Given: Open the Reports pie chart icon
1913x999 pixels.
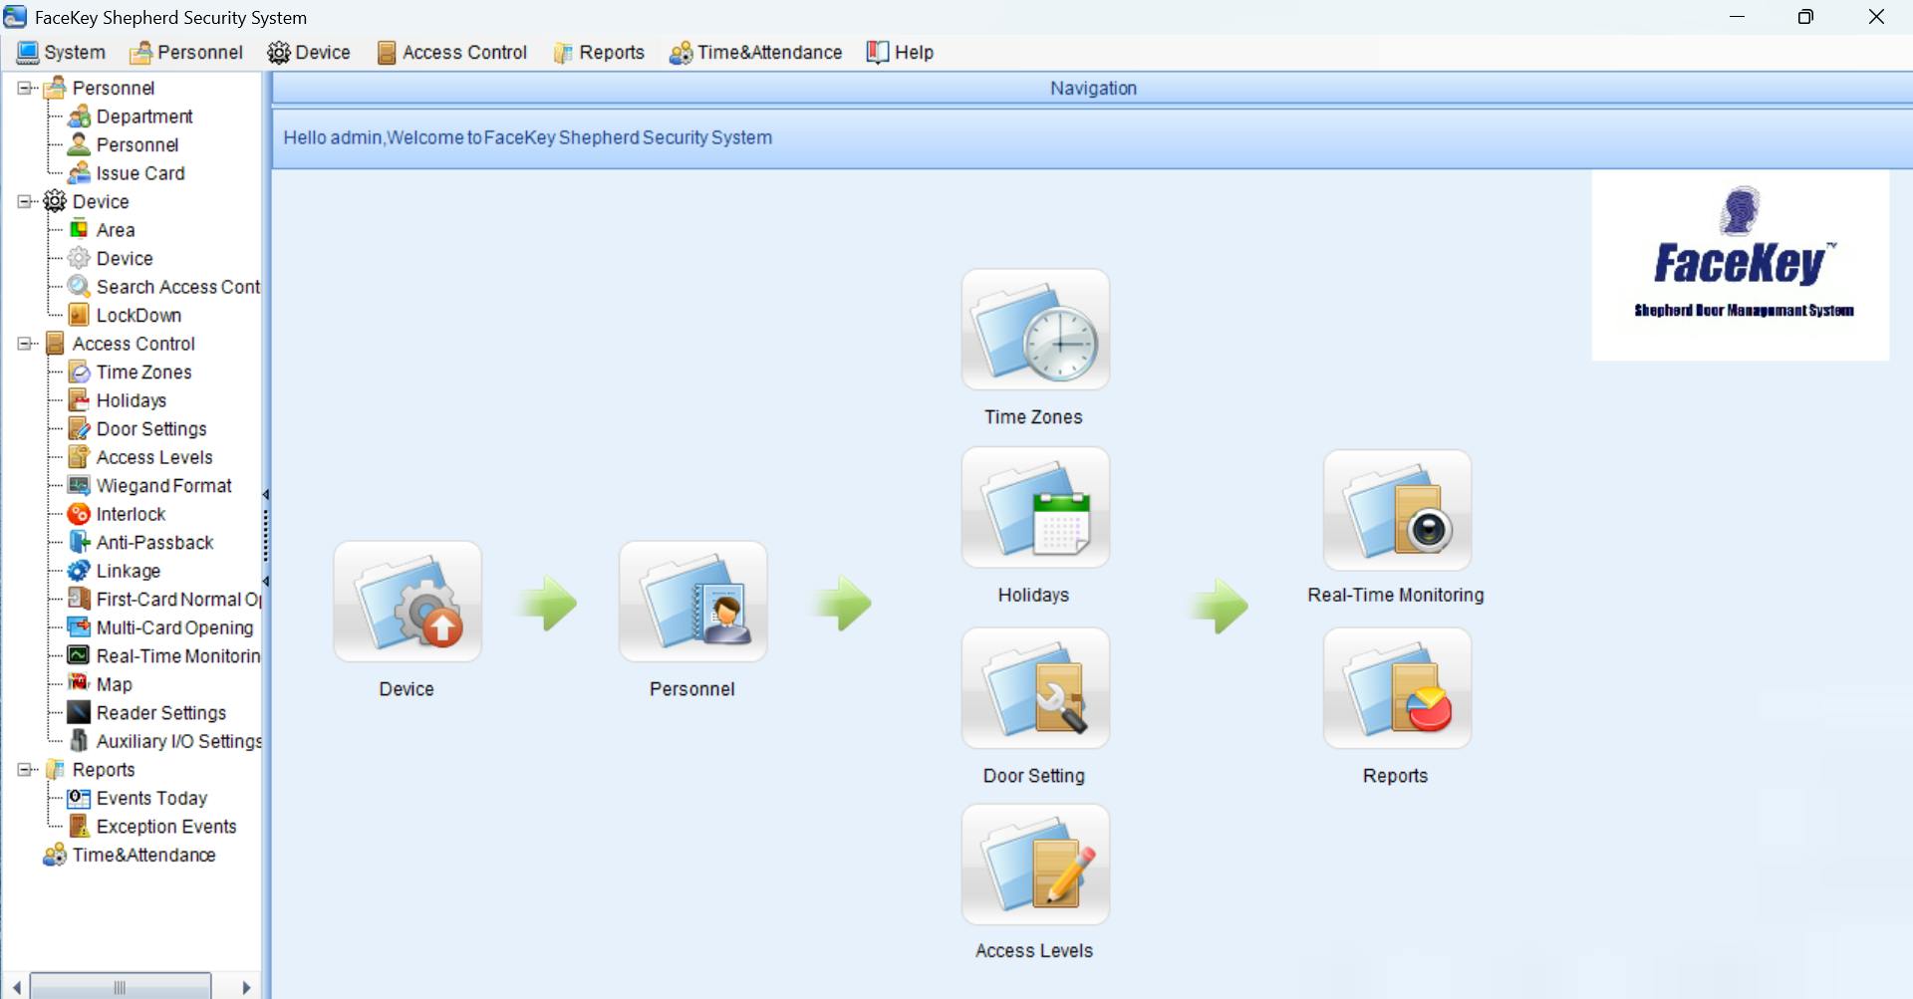Looking at the screenshot, I should tap(1397, 688).
